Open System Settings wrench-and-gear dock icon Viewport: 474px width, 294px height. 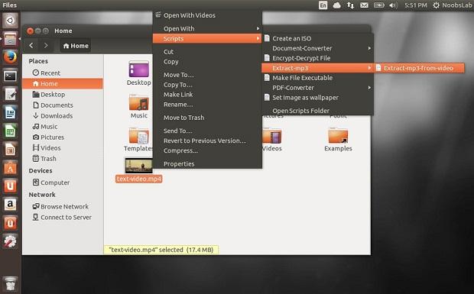tap(10, 241)
